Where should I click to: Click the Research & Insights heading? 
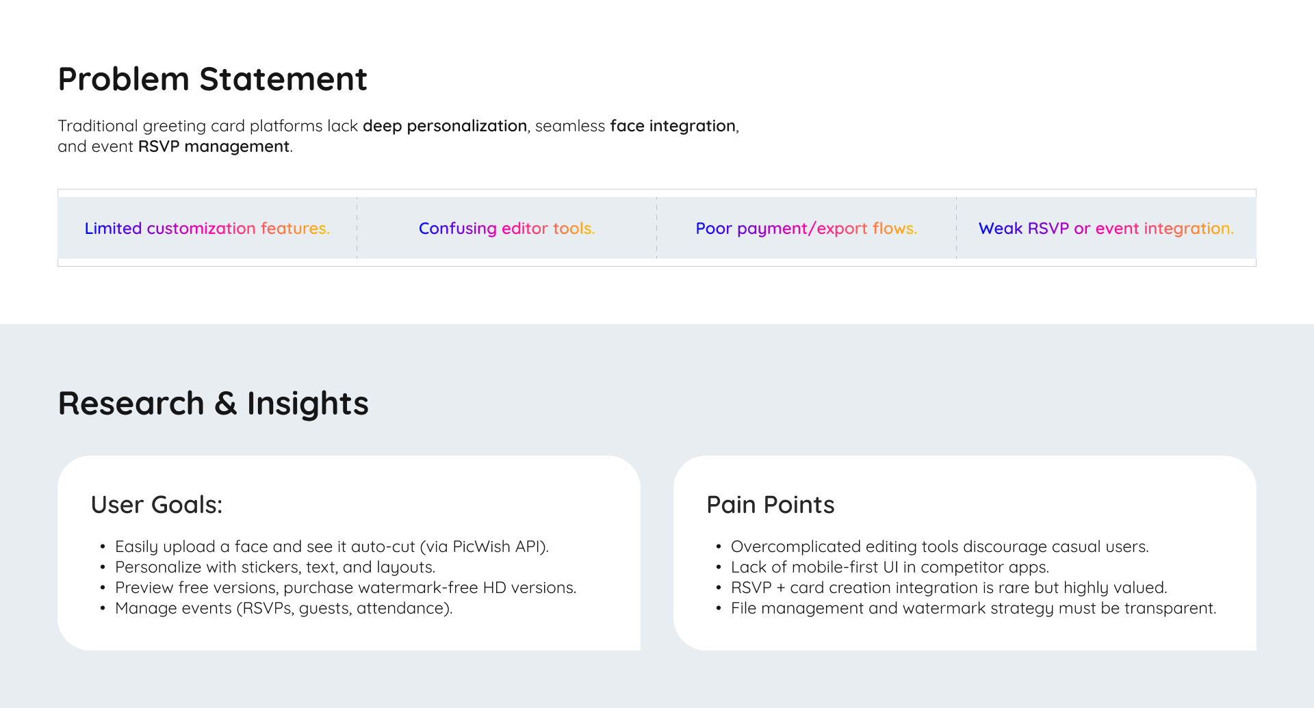click(x=213, y=404)
